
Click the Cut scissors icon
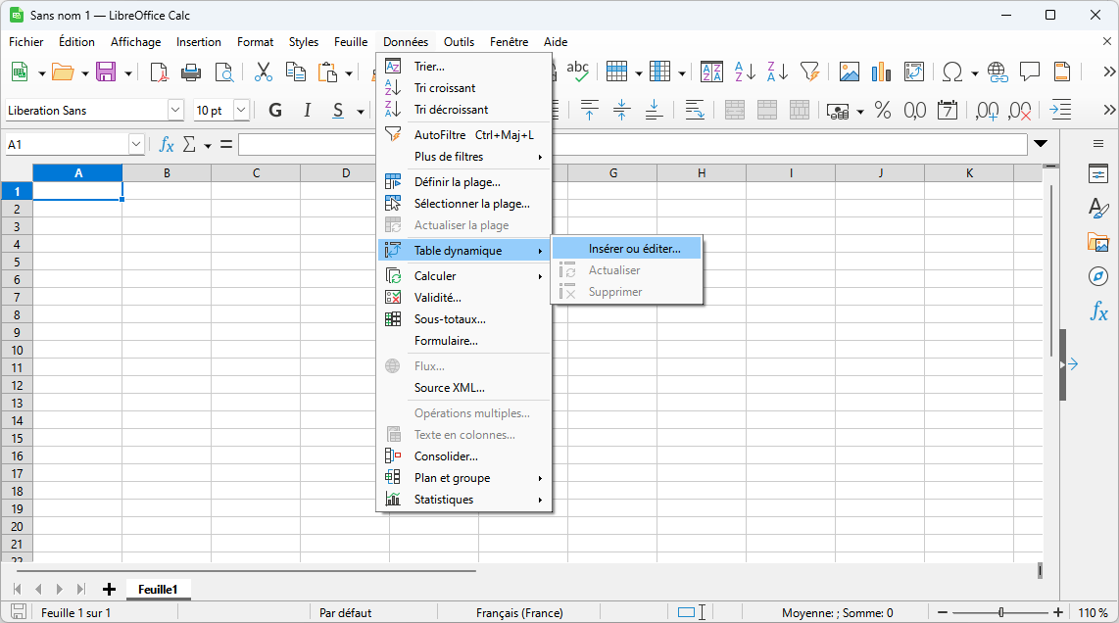click(x=264, y=72)
